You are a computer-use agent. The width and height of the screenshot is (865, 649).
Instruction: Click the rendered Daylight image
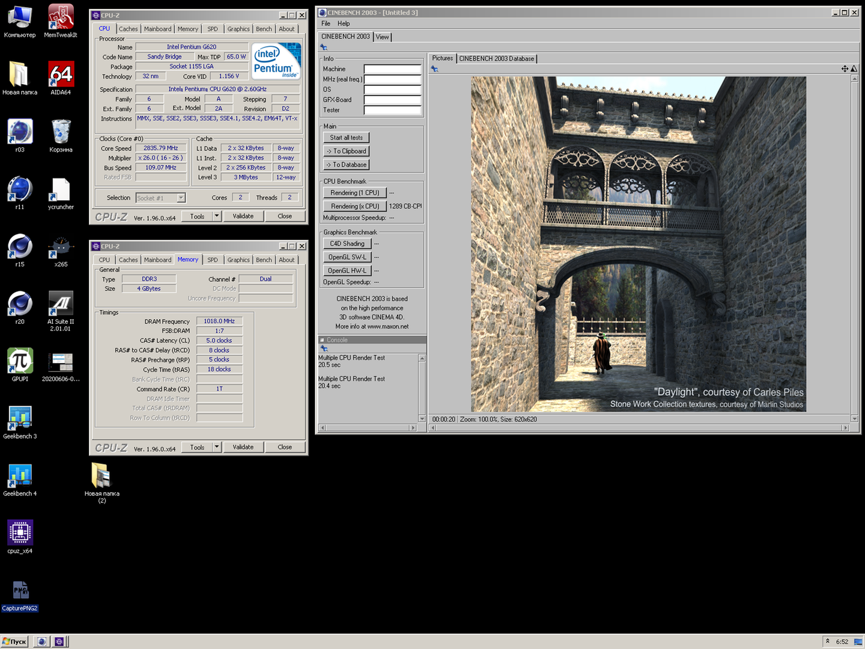point(639,244)
